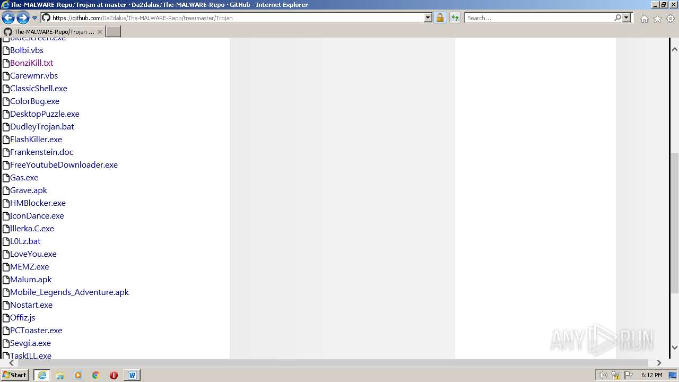The width and height of the screenshot is (679, 382).
Task: Open HMBlocker.exe file link
Action: pos(38,203)
